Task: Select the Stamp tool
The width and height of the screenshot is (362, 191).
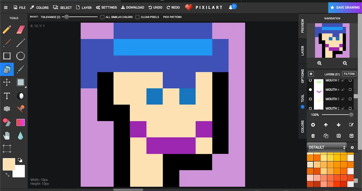Action: [21, 109]
